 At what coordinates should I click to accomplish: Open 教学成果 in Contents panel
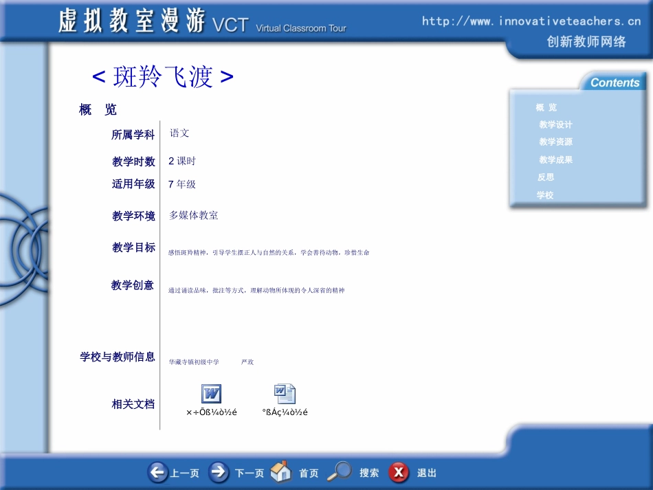tap(555, 159)
